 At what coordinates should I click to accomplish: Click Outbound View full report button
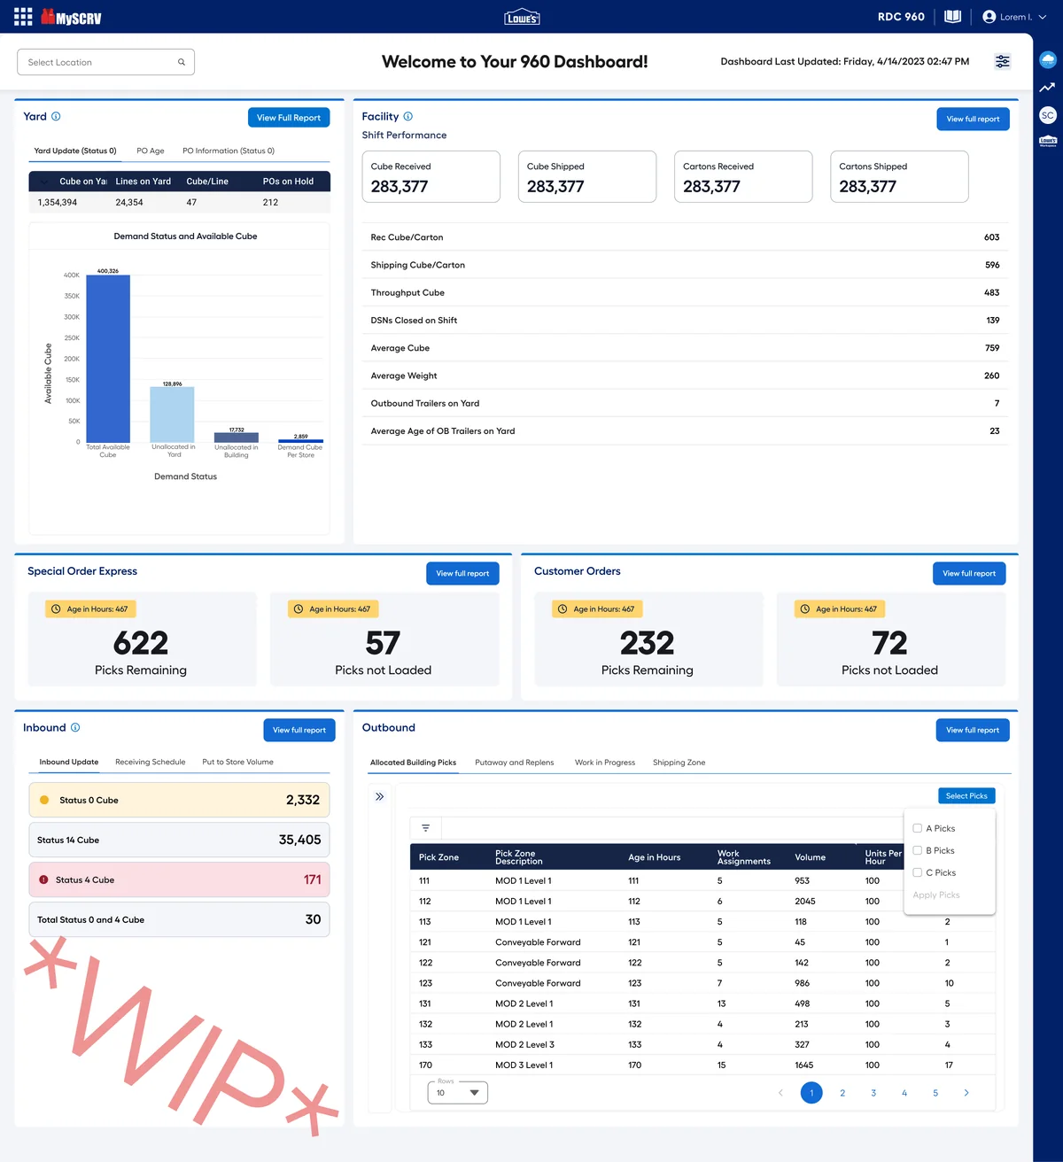973,730
